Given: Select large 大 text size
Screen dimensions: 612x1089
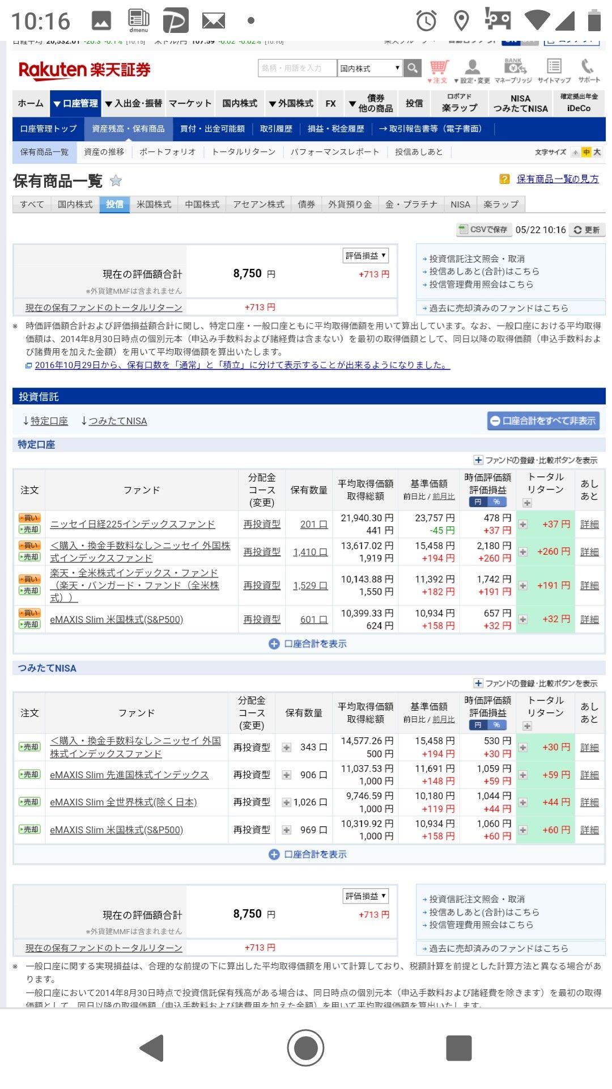Looking at the screenshot, I should 597,152.
